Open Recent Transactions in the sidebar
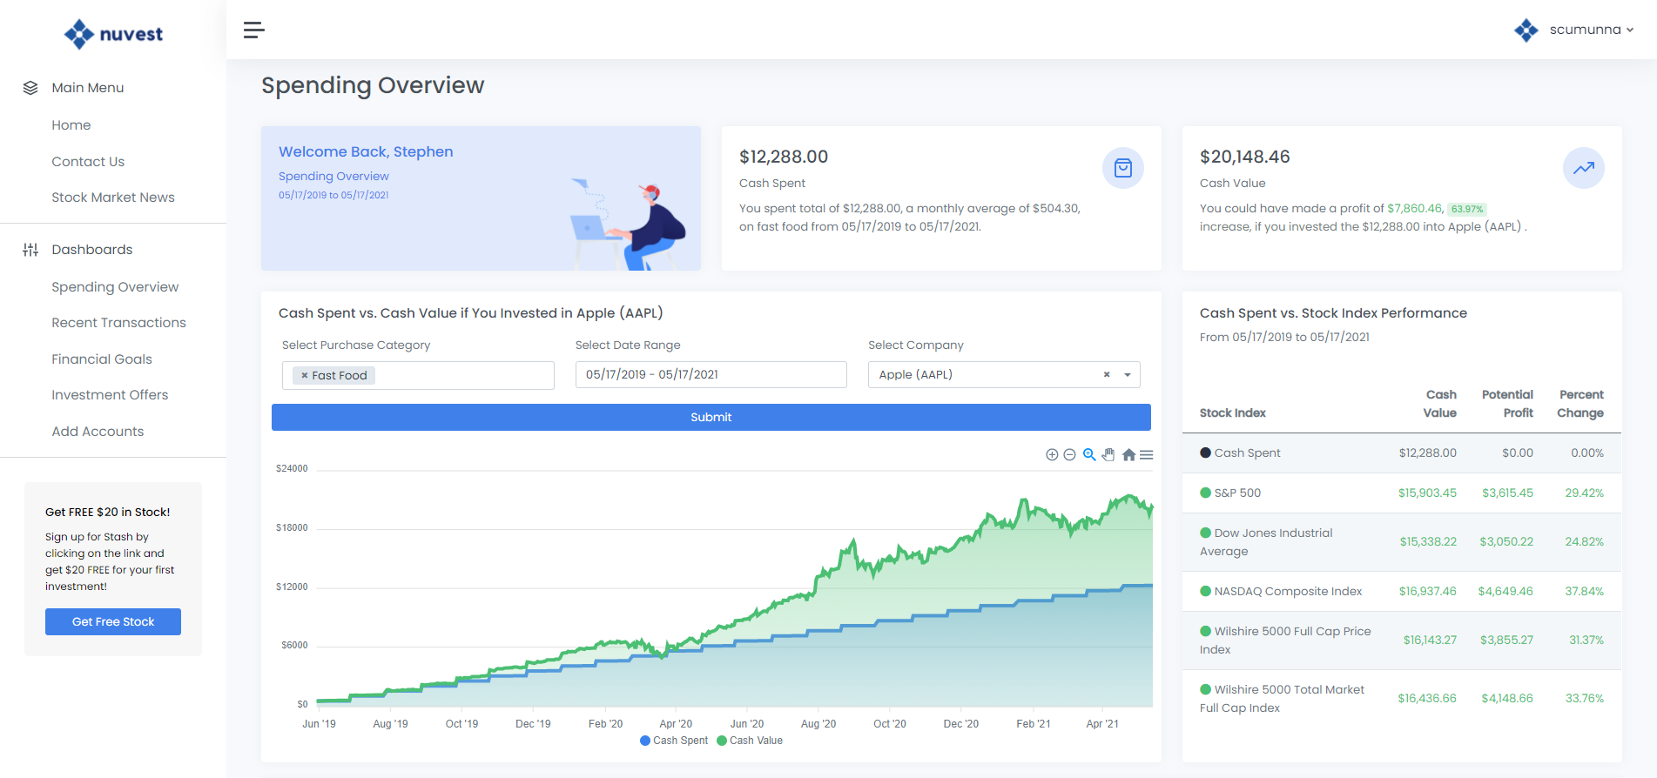1657x778 pixels. [118, 323]
